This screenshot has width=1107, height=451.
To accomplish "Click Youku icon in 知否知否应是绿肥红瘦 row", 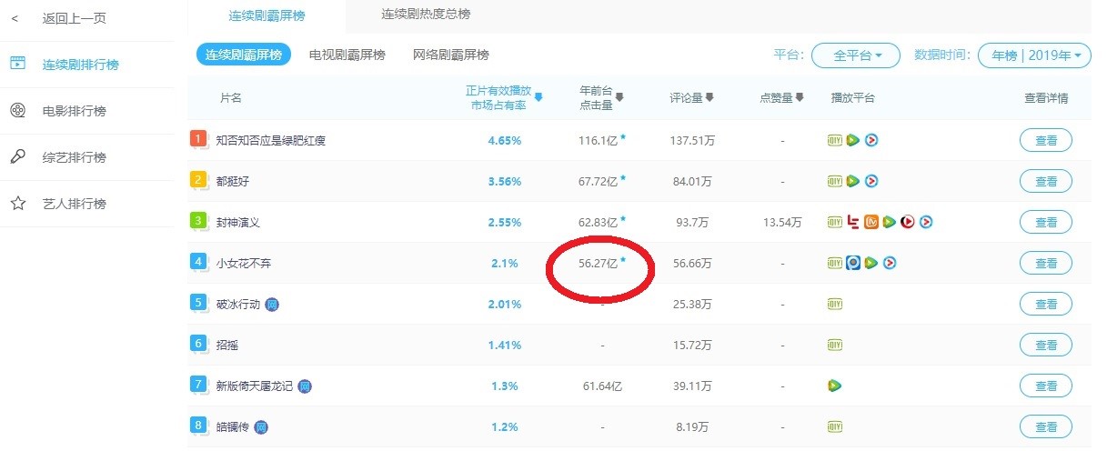I will [x=871, y=140].
